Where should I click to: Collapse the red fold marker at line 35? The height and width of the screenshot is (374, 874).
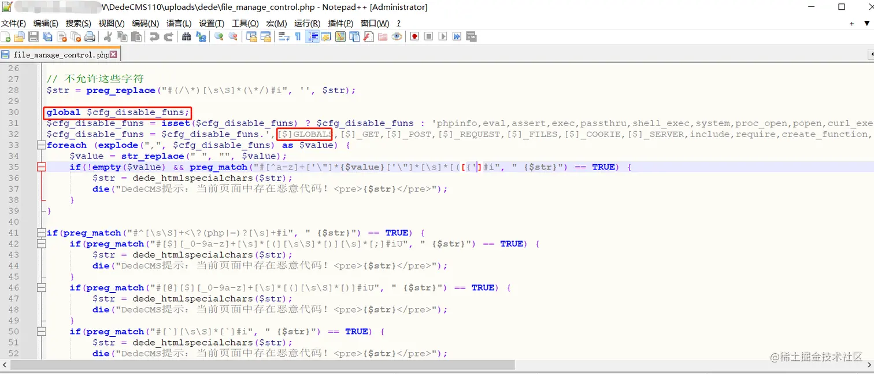click(41, 167)
